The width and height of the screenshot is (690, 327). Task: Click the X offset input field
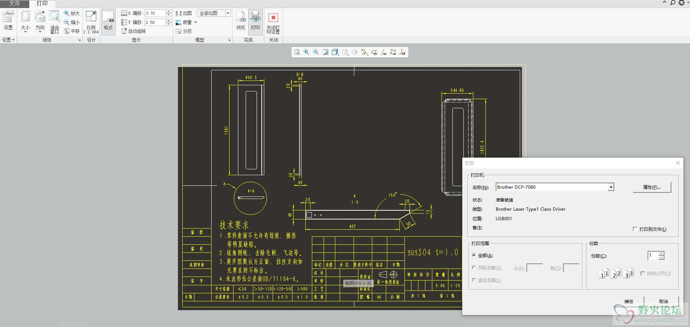[x=155, y=13]
